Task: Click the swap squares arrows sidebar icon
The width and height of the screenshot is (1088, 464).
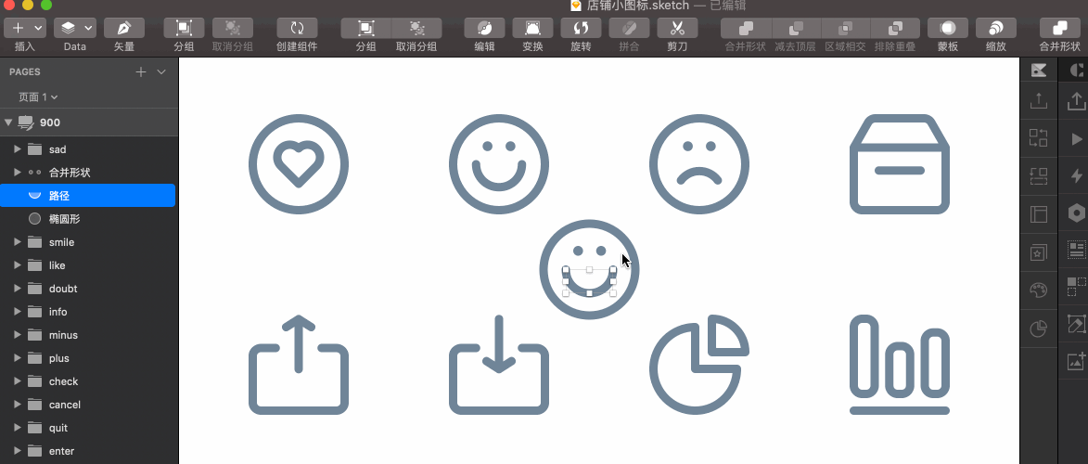Action: (1039, 137)
